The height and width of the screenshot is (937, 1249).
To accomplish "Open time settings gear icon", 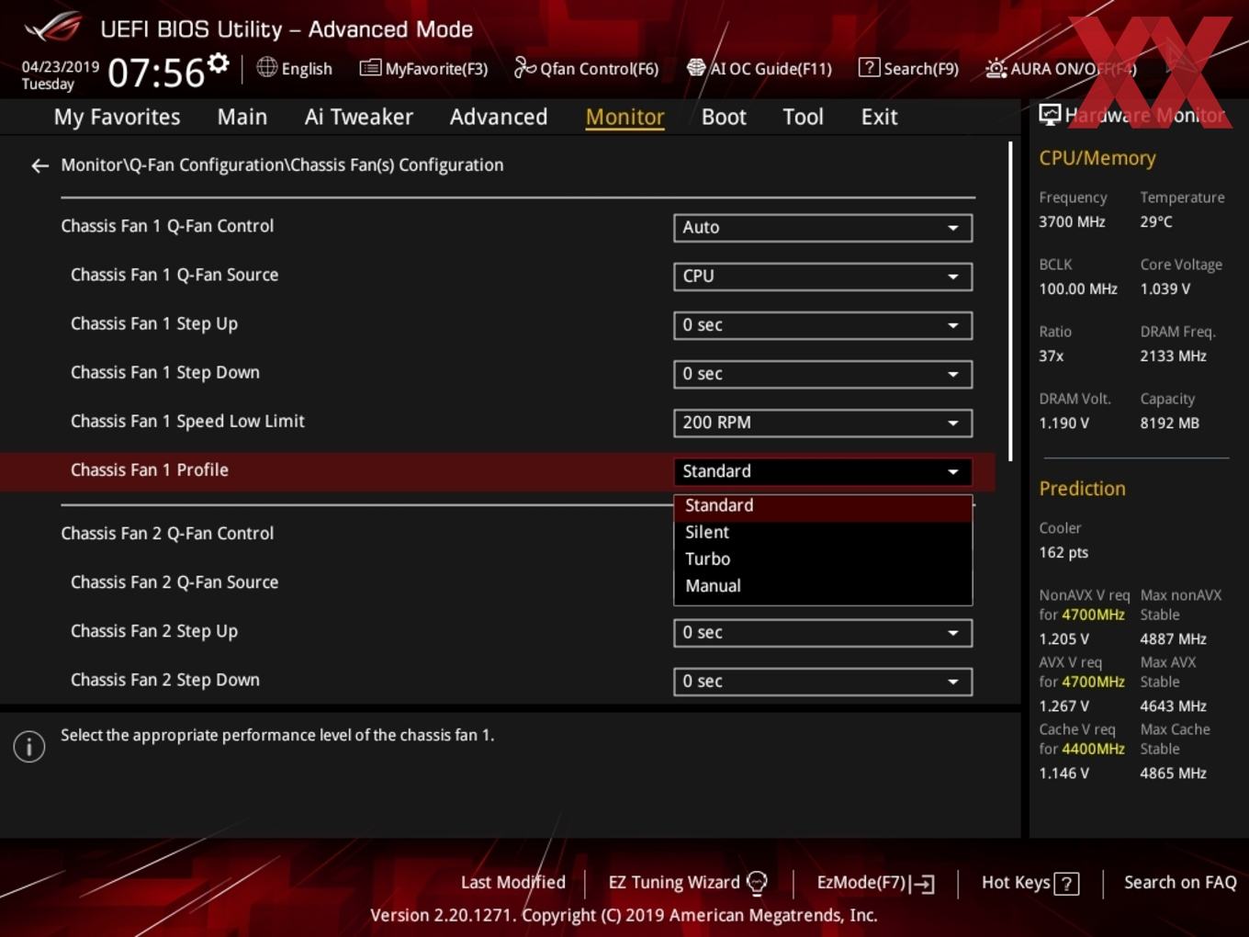I will (x=218, y=63).
